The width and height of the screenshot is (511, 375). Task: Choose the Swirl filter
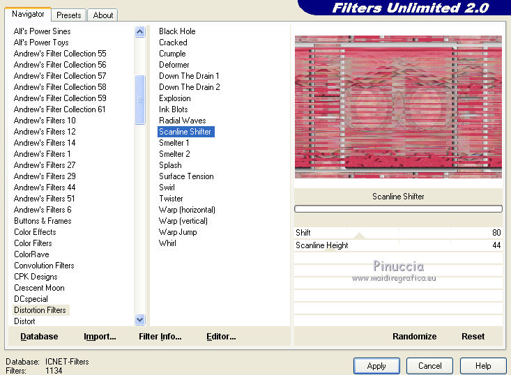point(167,187)
